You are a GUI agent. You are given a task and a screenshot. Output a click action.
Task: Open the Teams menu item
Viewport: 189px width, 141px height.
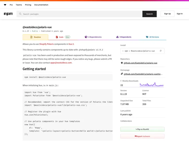click(19, 5)
